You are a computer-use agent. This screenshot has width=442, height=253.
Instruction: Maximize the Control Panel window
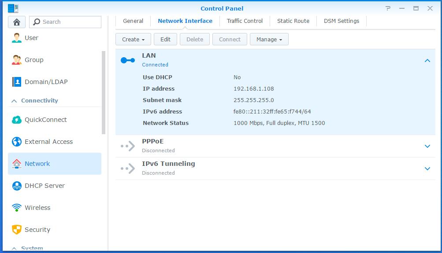[416, 8]
